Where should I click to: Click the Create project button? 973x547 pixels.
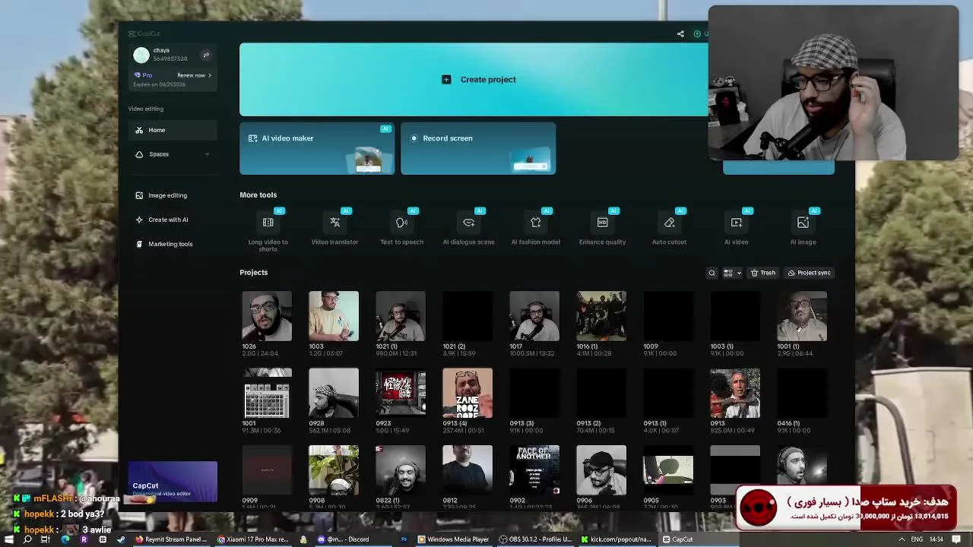479,79
